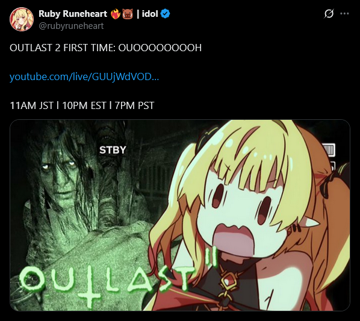
Task: Click the night-vision creepy figure's face
Action: pyautogui.click(x=59, y=175)
